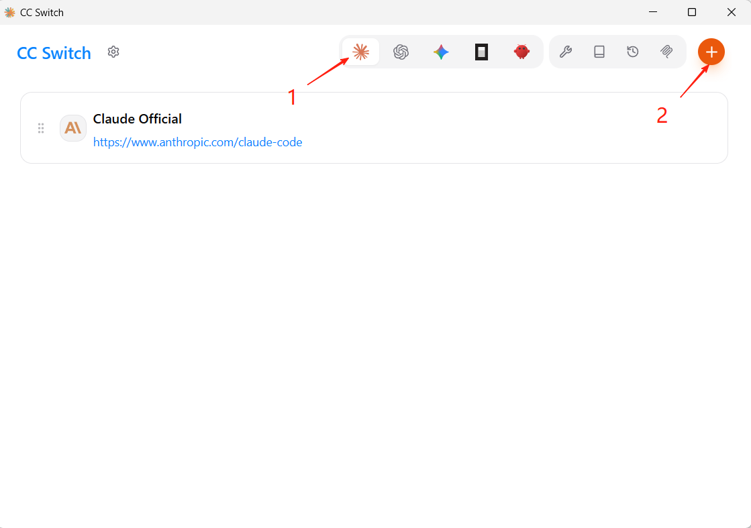This screenshot has width=751, height=528.
Task: Close the CC Switch window
Action: [732, 12]
